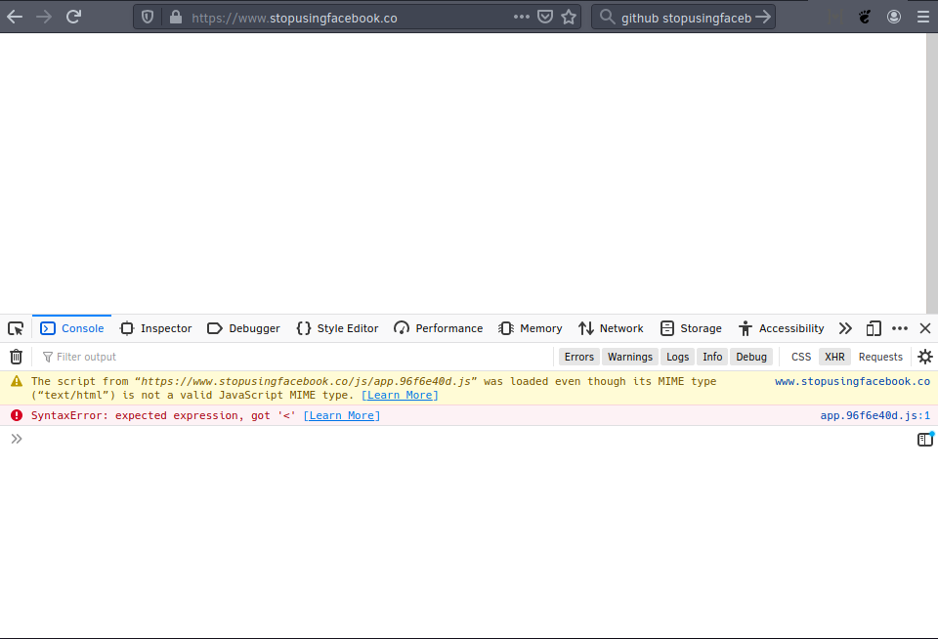Toggle the Info filter
Screen dimensions: 938x639
(x=712, y=357)
